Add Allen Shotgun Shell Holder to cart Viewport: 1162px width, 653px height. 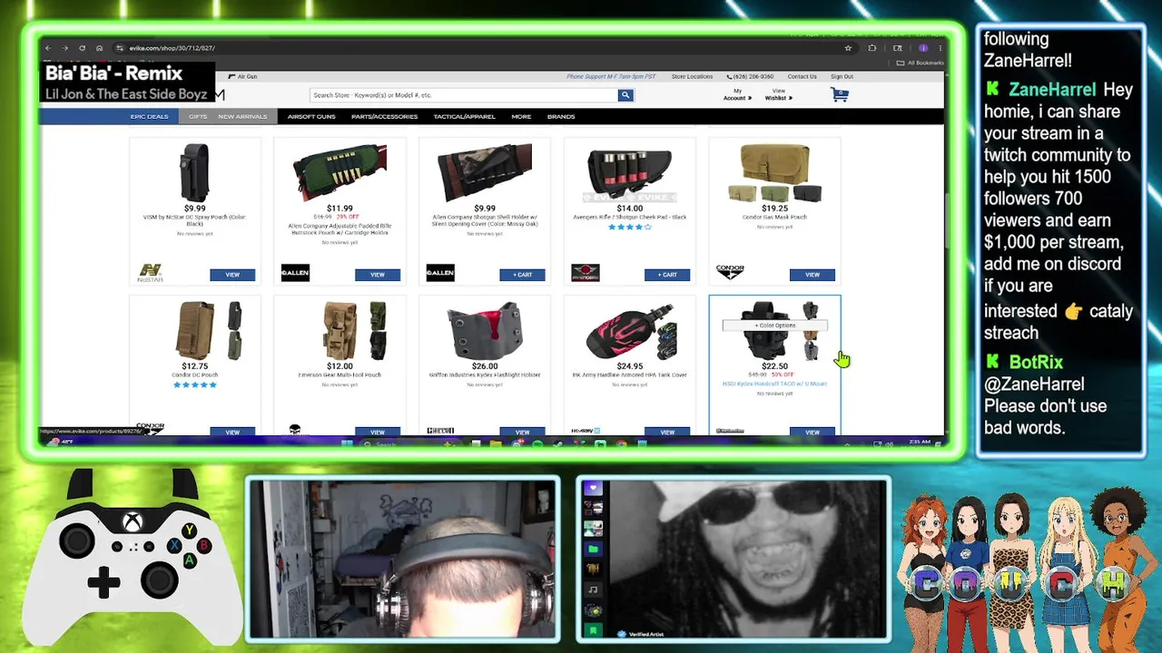pos(522,275)
